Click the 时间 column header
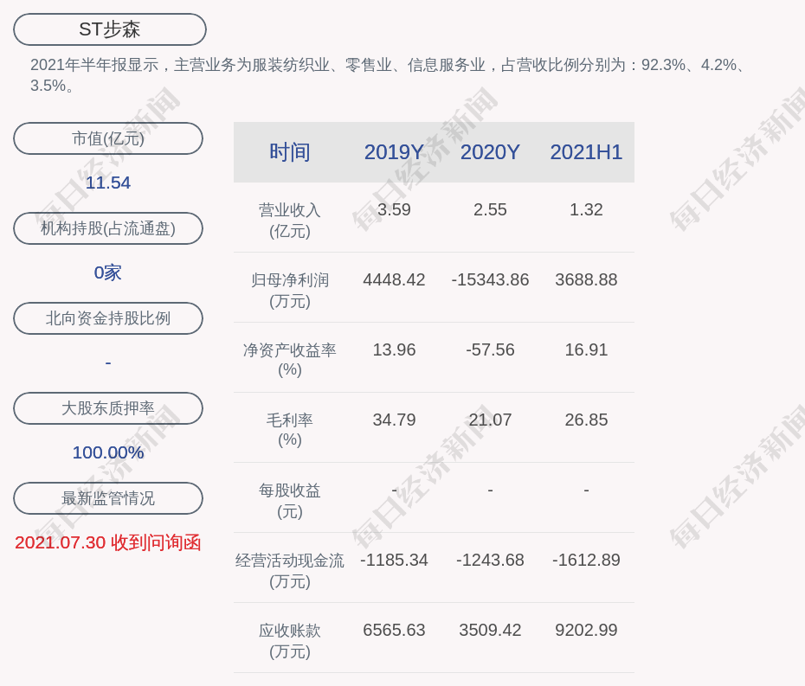This screenshot has height=686, width=805. [290, 152]
